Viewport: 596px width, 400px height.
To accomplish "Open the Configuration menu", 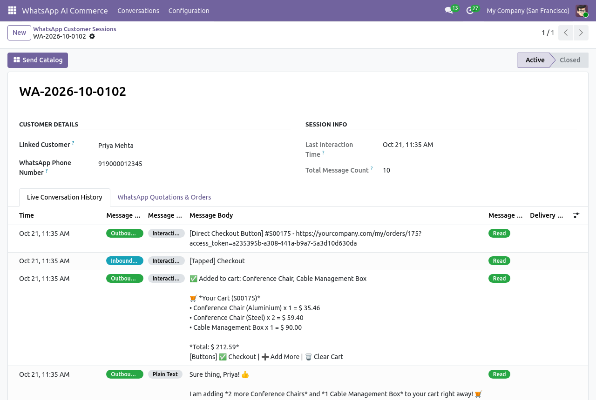I will click(x=189, y=11).
